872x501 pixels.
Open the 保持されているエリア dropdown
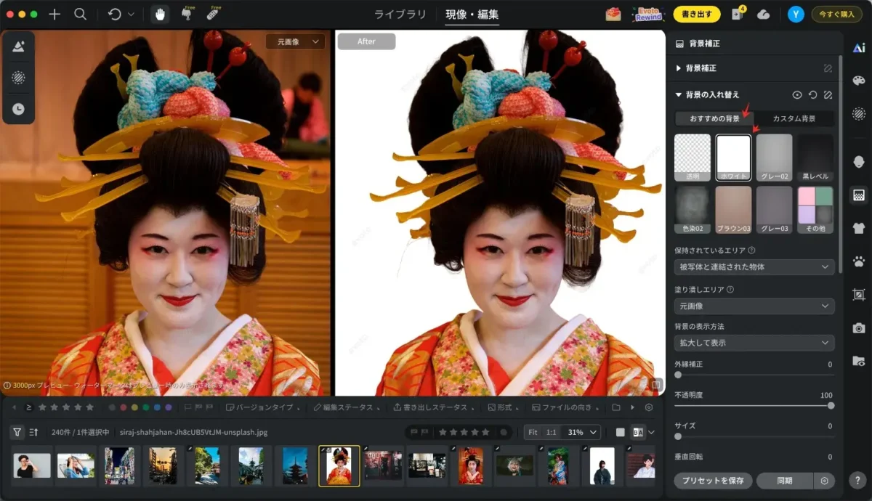click(754, 267)
